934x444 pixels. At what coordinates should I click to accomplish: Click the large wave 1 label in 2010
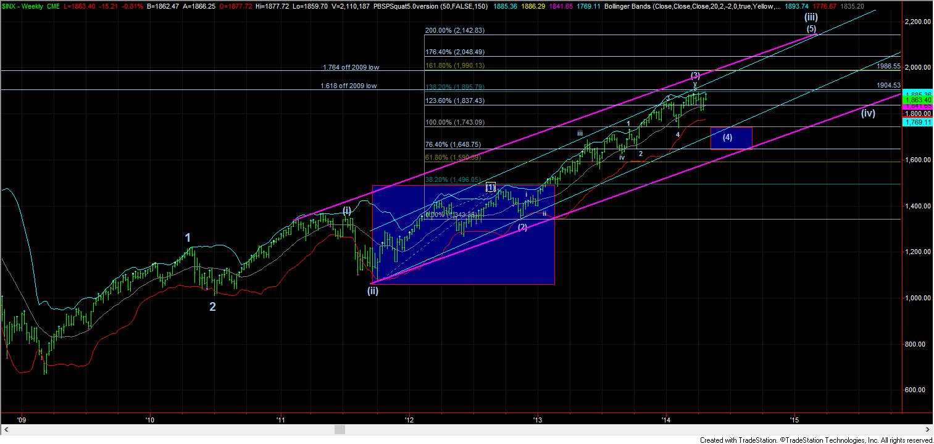click(x=189, y=237)
